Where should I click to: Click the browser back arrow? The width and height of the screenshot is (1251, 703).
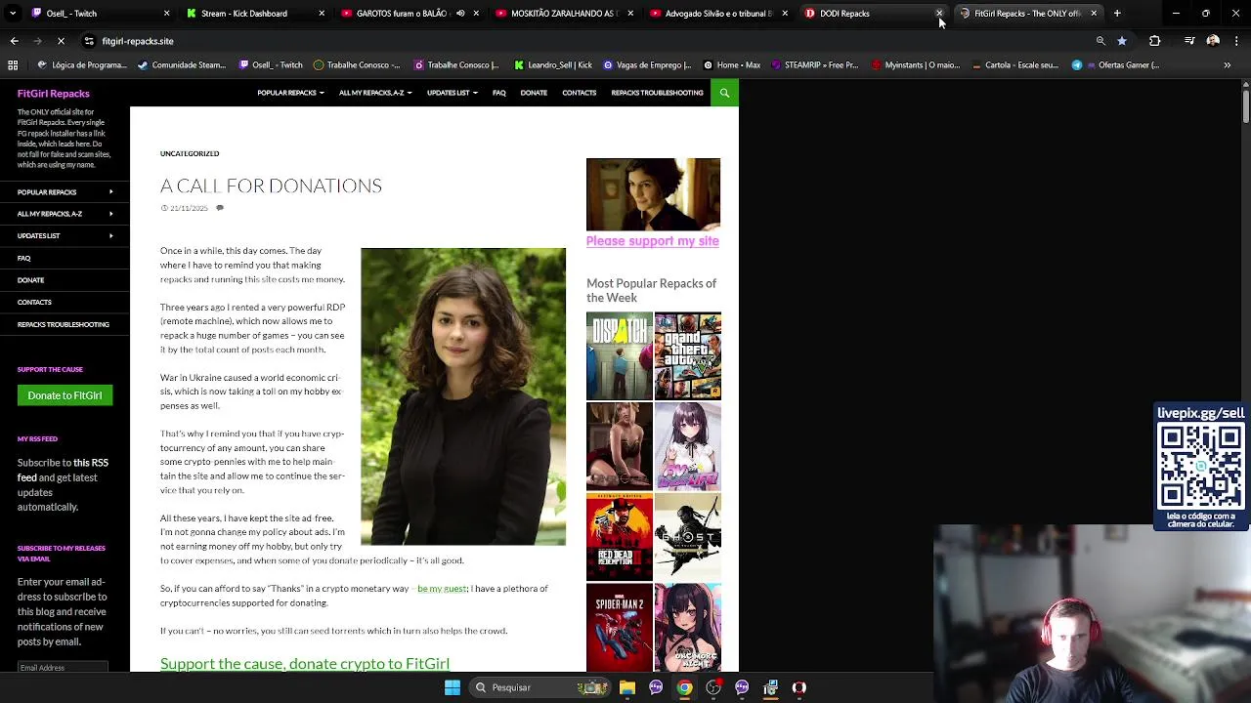[14, 41]
